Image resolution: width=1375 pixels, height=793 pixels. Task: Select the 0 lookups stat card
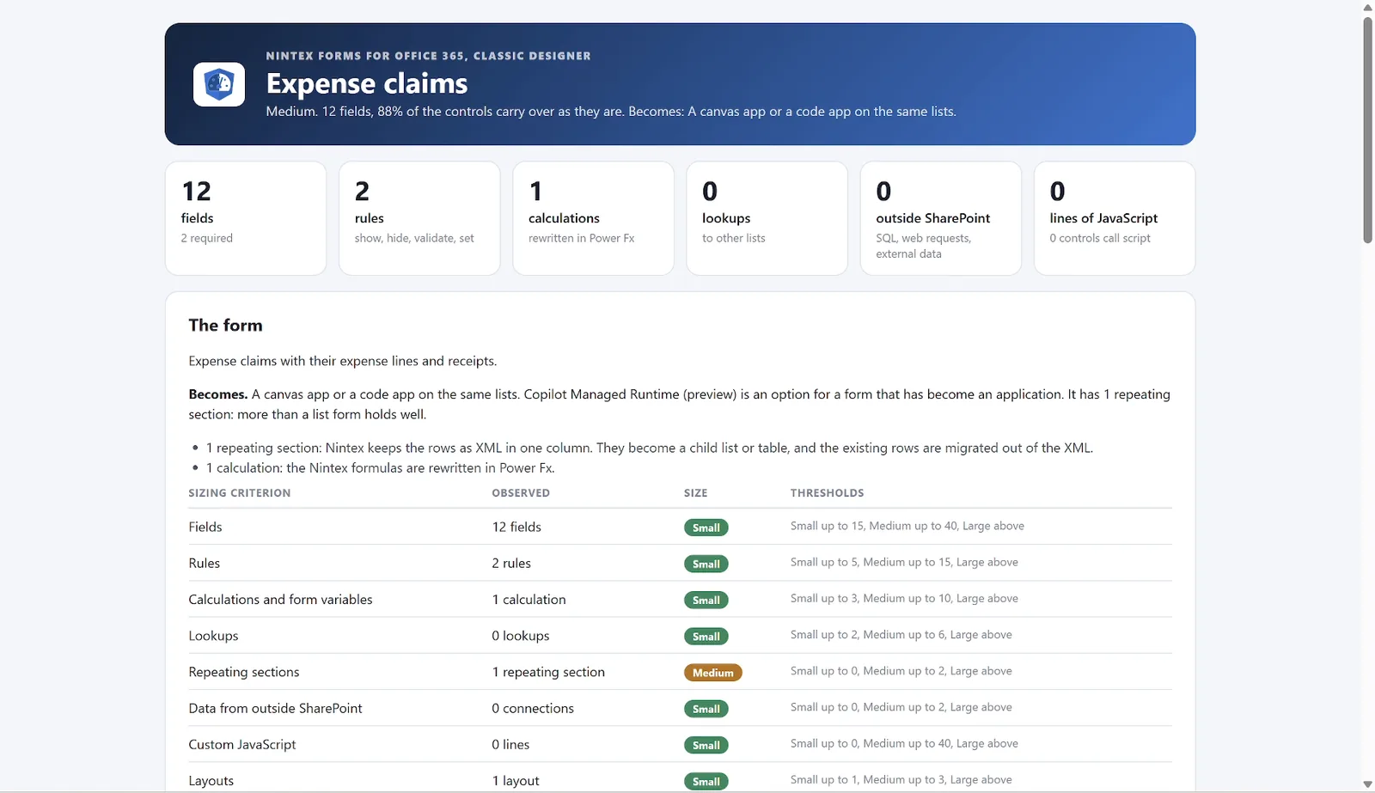[767, 218]
